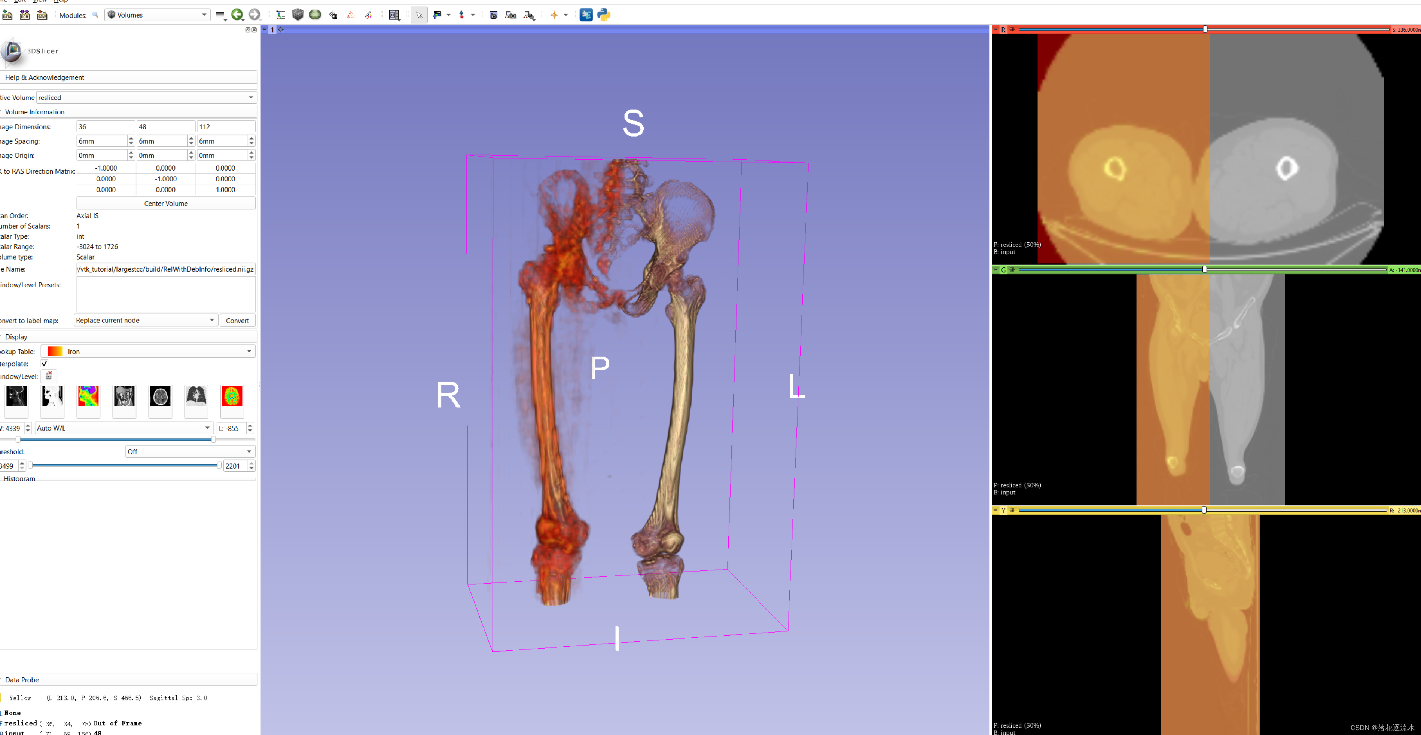Toggle green slice view pin icon
This screenshot has width=1421, height=735.
[x=996, y=270]
